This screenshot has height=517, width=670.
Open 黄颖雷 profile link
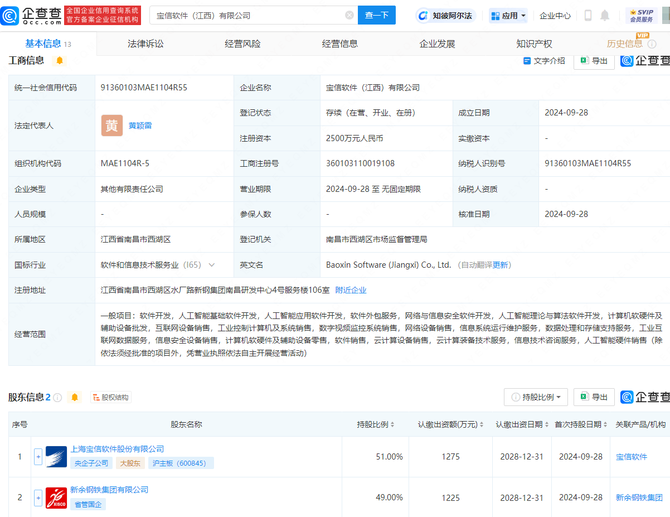tap(140, 125)
